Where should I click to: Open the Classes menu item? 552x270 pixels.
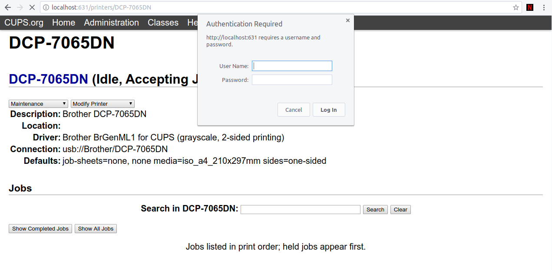163,23
